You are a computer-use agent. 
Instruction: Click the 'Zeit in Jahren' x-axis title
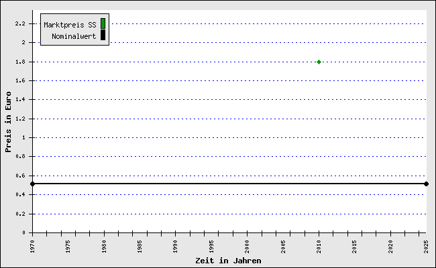tap(228, 260)
